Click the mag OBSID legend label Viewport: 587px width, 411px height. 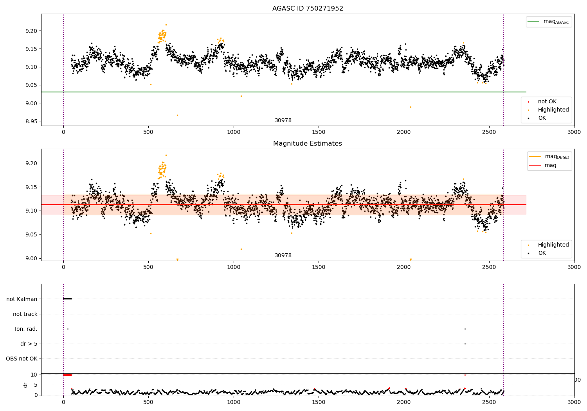click(x=557, y=157)
